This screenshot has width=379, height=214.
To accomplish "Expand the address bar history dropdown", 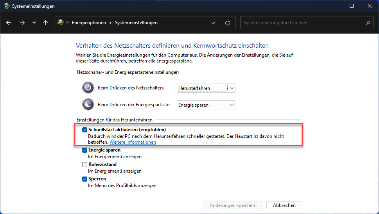I will [213, 23].
